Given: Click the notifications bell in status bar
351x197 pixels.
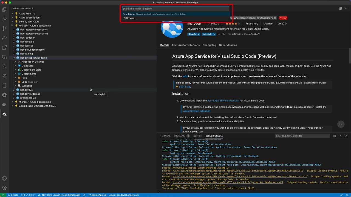Looking at the screenshot, I should [347, 195].
